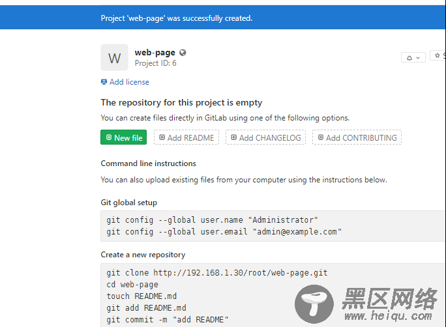
Task: Click the git clone http://192.168.1.30 command line
Action: coord(217,273)
